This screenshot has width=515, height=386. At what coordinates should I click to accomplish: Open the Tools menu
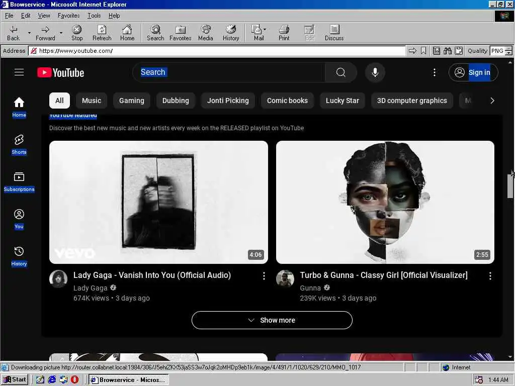pyautogui.click(x=94, y=16)
